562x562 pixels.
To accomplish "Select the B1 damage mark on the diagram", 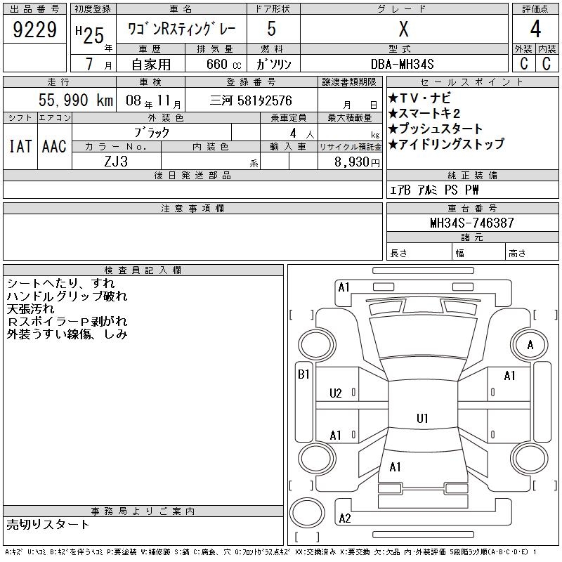I will (303, 374).
